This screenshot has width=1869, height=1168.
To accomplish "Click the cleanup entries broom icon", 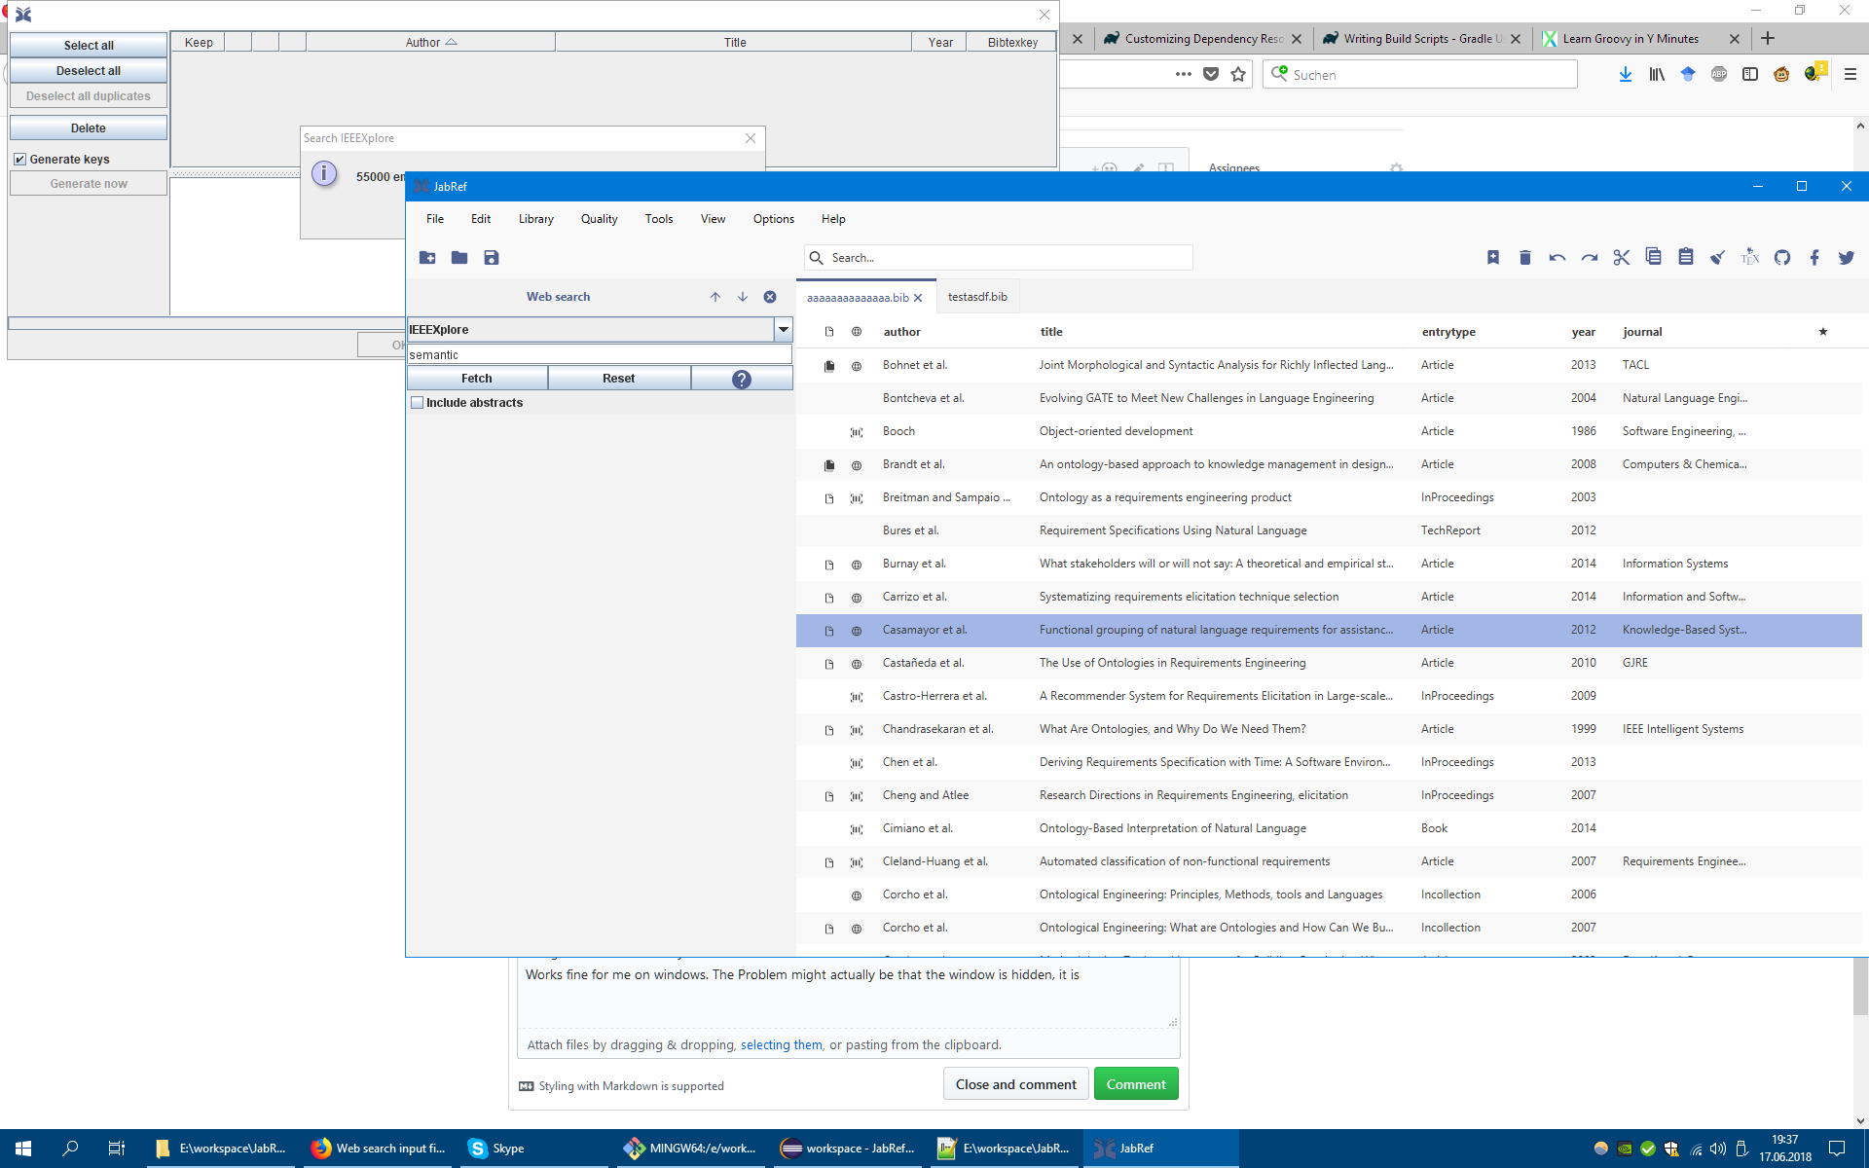I will 1718,258.
